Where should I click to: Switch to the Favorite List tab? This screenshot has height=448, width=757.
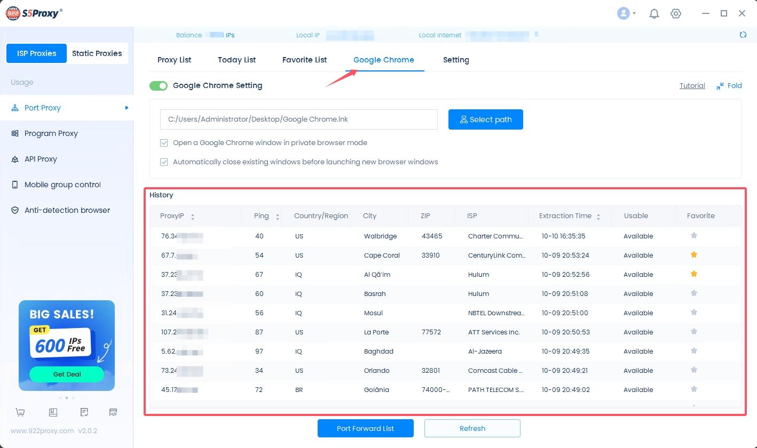pos(304,60)
